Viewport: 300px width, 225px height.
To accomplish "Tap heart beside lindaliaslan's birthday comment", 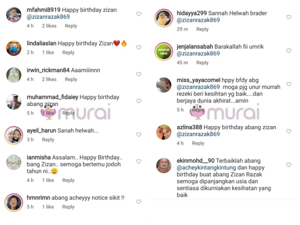I will [138, 47].
